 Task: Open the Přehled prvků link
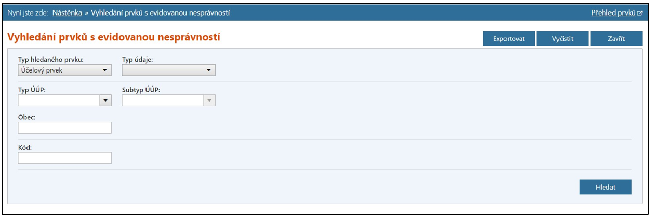[x=613, y=13]
